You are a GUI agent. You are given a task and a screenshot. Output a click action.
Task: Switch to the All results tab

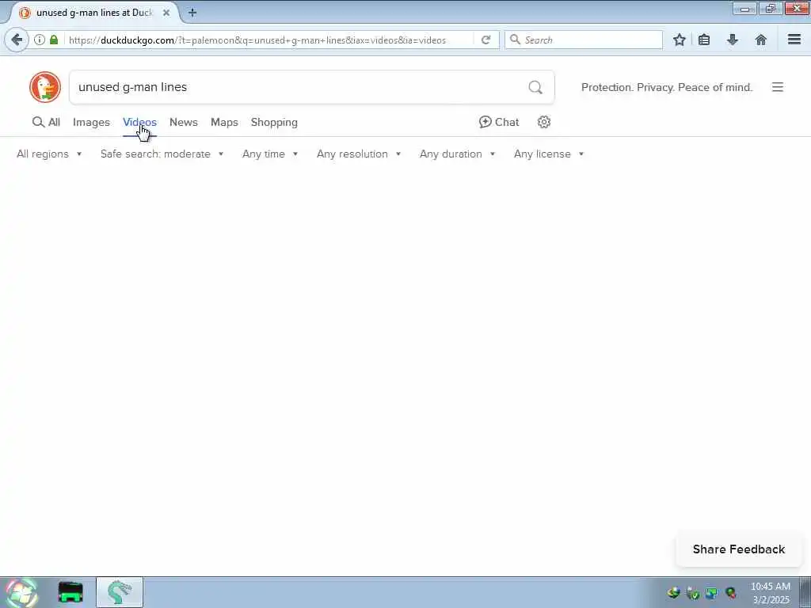click(x=46, y=123)
